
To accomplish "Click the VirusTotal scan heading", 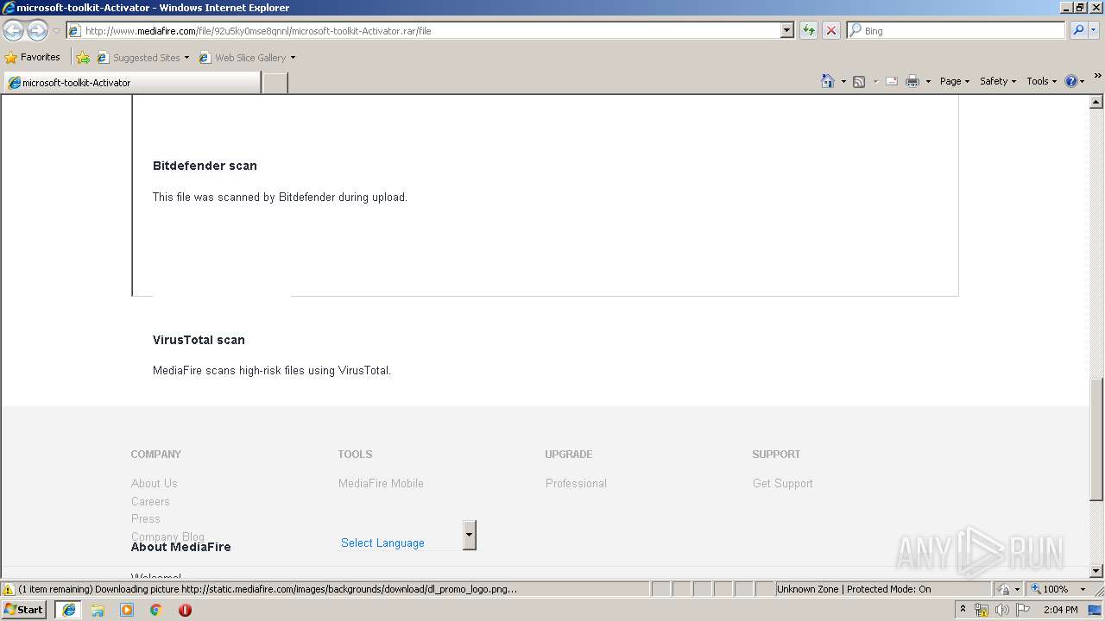I will pyautogui.click(x=199, y=340).
